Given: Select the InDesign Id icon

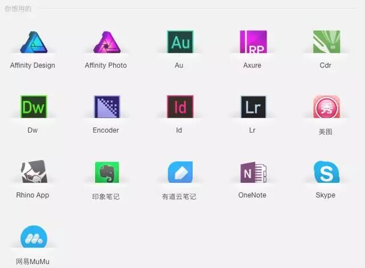Looking at the screenshot, I should pyautogui.click(x=180, y=107).
